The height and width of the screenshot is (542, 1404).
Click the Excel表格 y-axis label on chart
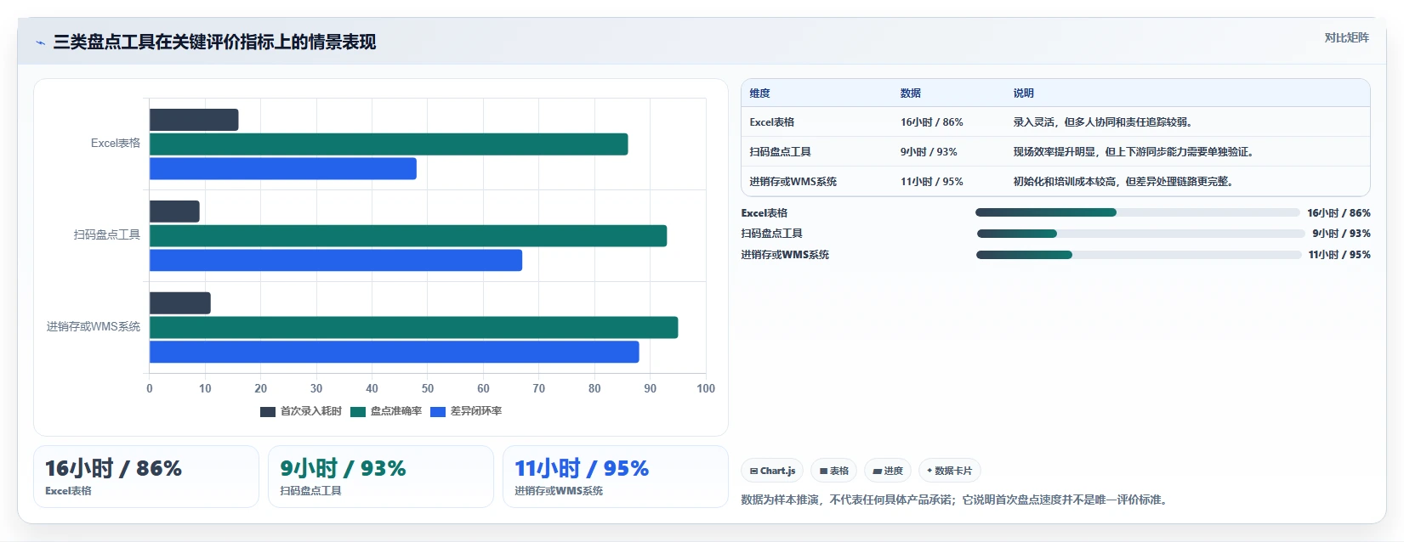click(116, 144)
